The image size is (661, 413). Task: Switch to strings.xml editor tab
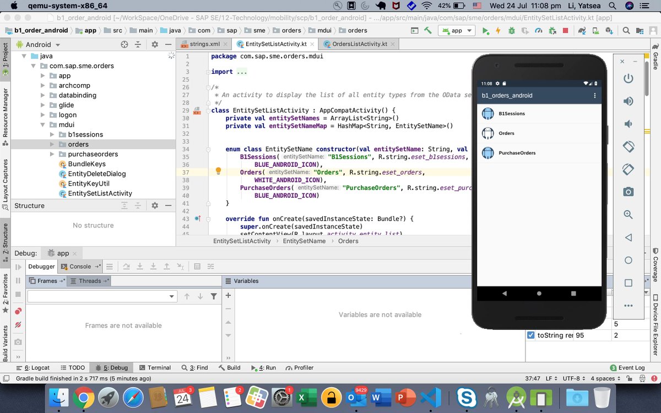coord(203,44)
